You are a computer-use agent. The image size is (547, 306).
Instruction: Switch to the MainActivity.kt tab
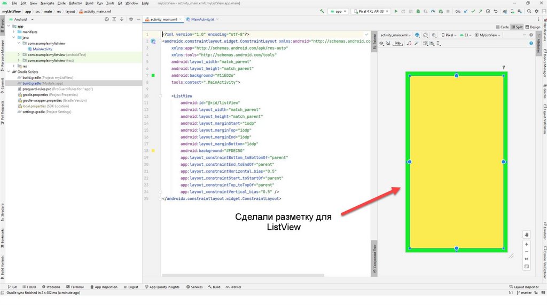[199, 19]
